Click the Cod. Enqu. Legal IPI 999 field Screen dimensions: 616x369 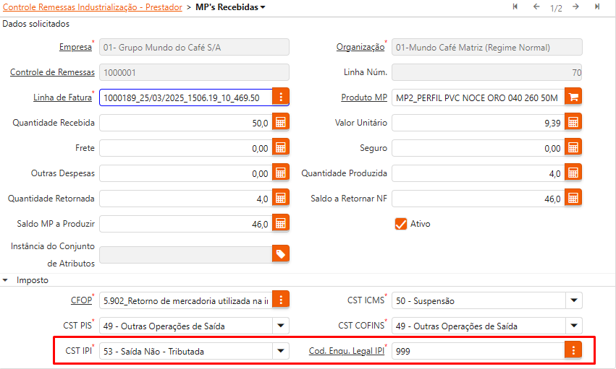click(x=478, y=351)
